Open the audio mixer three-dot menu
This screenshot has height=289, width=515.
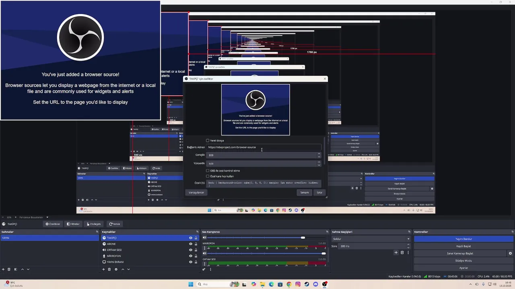210,269
